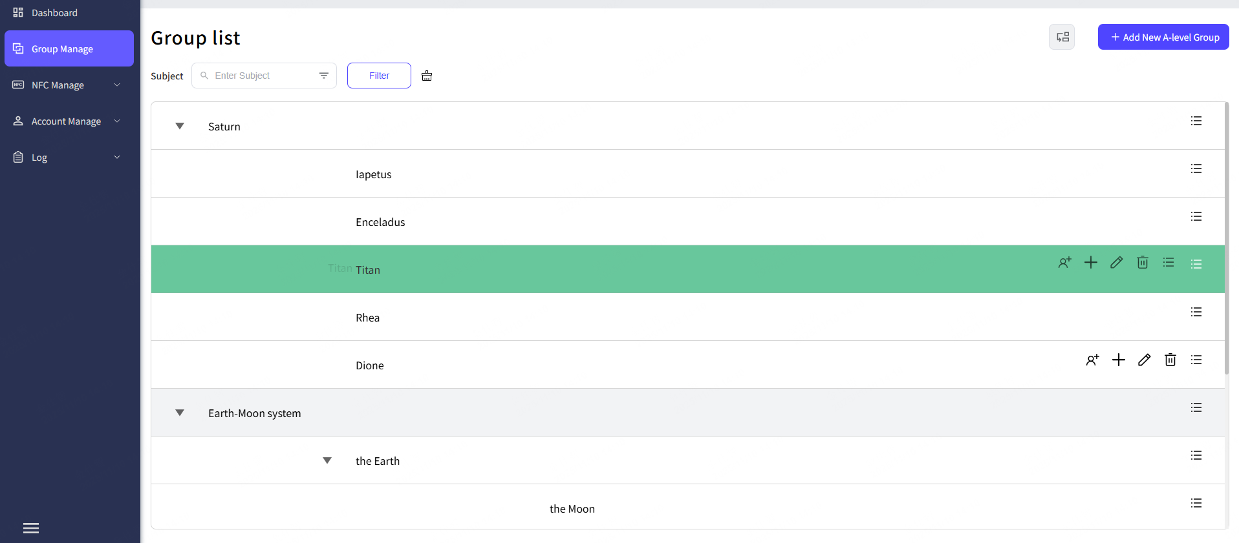Image resolution: width=1239 pixels, height=543 pixels.
Task: Delete the Dione group via trash icon
Action: (x=1170, y=360)
